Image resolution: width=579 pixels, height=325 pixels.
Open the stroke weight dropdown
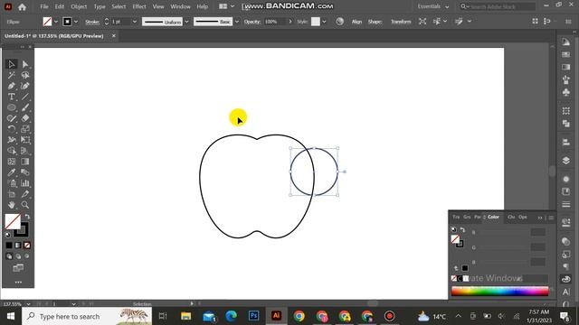click(135, 22)
